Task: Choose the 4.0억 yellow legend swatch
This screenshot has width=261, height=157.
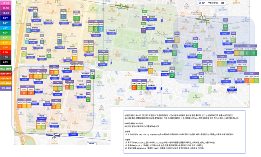Action: 6,43
